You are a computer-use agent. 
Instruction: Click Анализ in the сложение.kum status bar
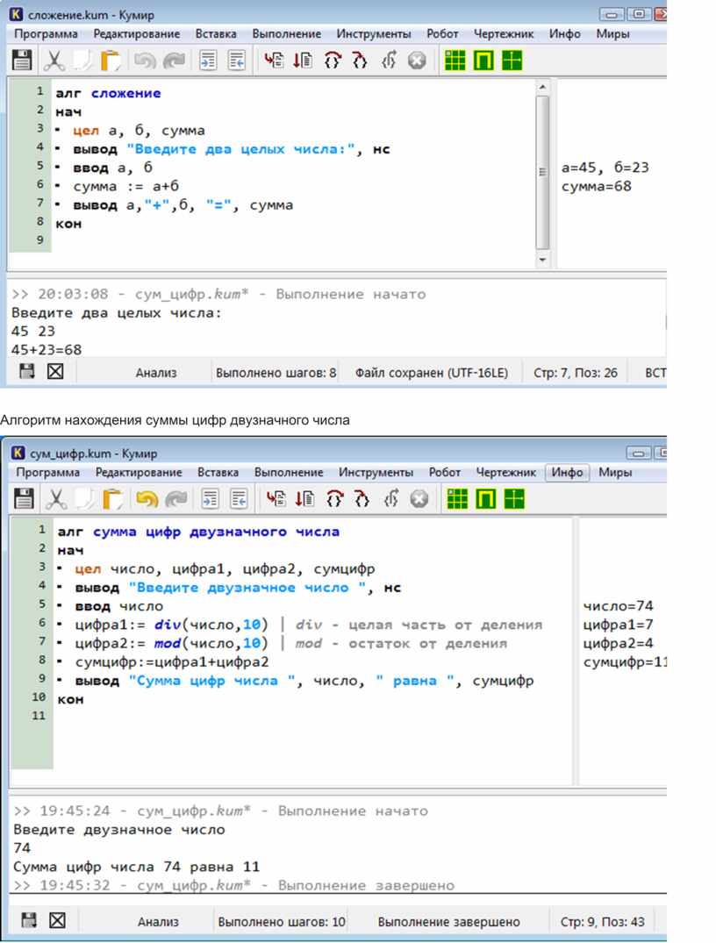point(155,373)
